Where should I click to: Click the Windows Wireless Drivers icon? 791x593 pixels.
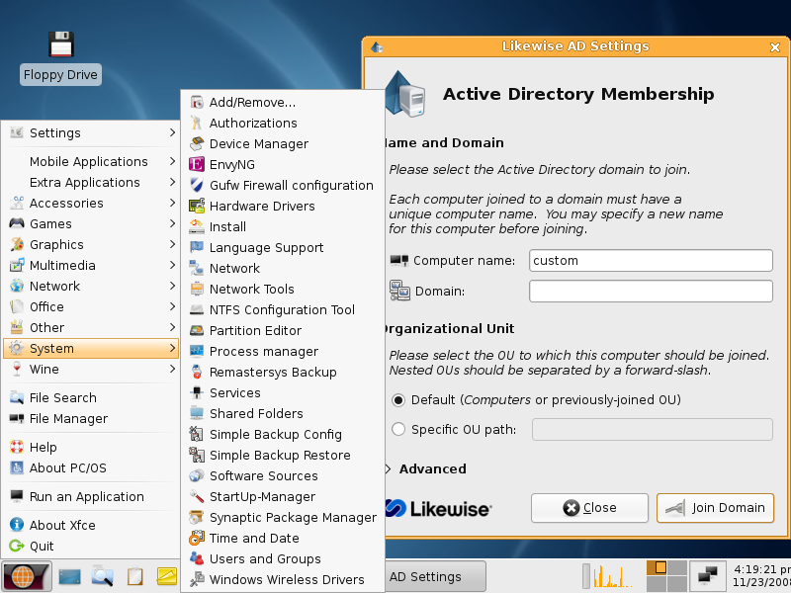(197, 579)
